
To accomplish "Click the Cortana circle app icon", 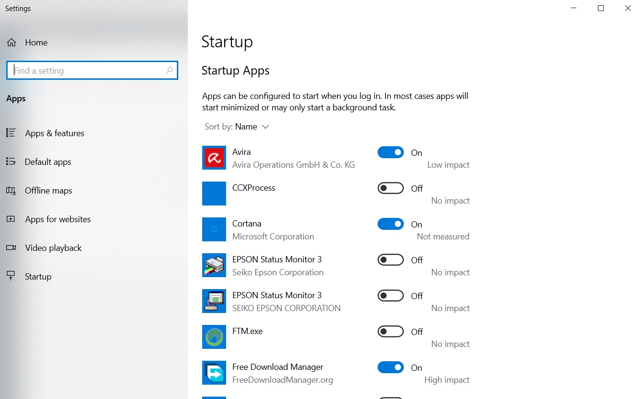I will pyautogui.click(x=214, y=229).
